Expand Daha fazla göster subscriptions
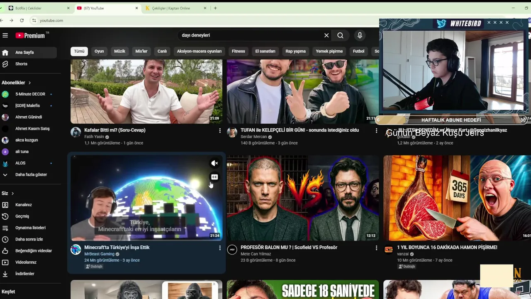Viewport: 531px width, 299px height. point(29,175)
